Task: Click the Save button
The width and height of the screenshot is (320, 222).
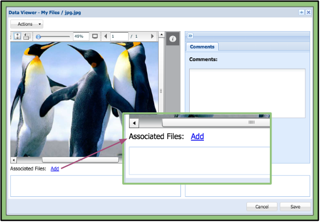Action: pos(295,207)
